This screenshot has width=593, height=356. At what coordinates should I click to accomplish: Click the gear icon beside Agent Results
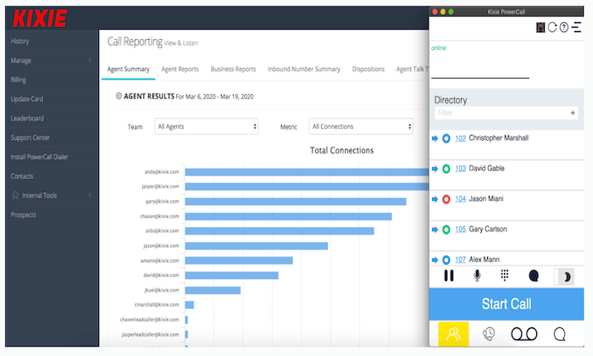pyautogui.click(x=119, y=96)
